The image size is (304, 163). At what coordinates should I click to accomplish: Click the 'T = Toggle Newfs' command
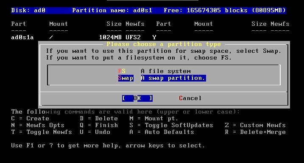[42, 132]
